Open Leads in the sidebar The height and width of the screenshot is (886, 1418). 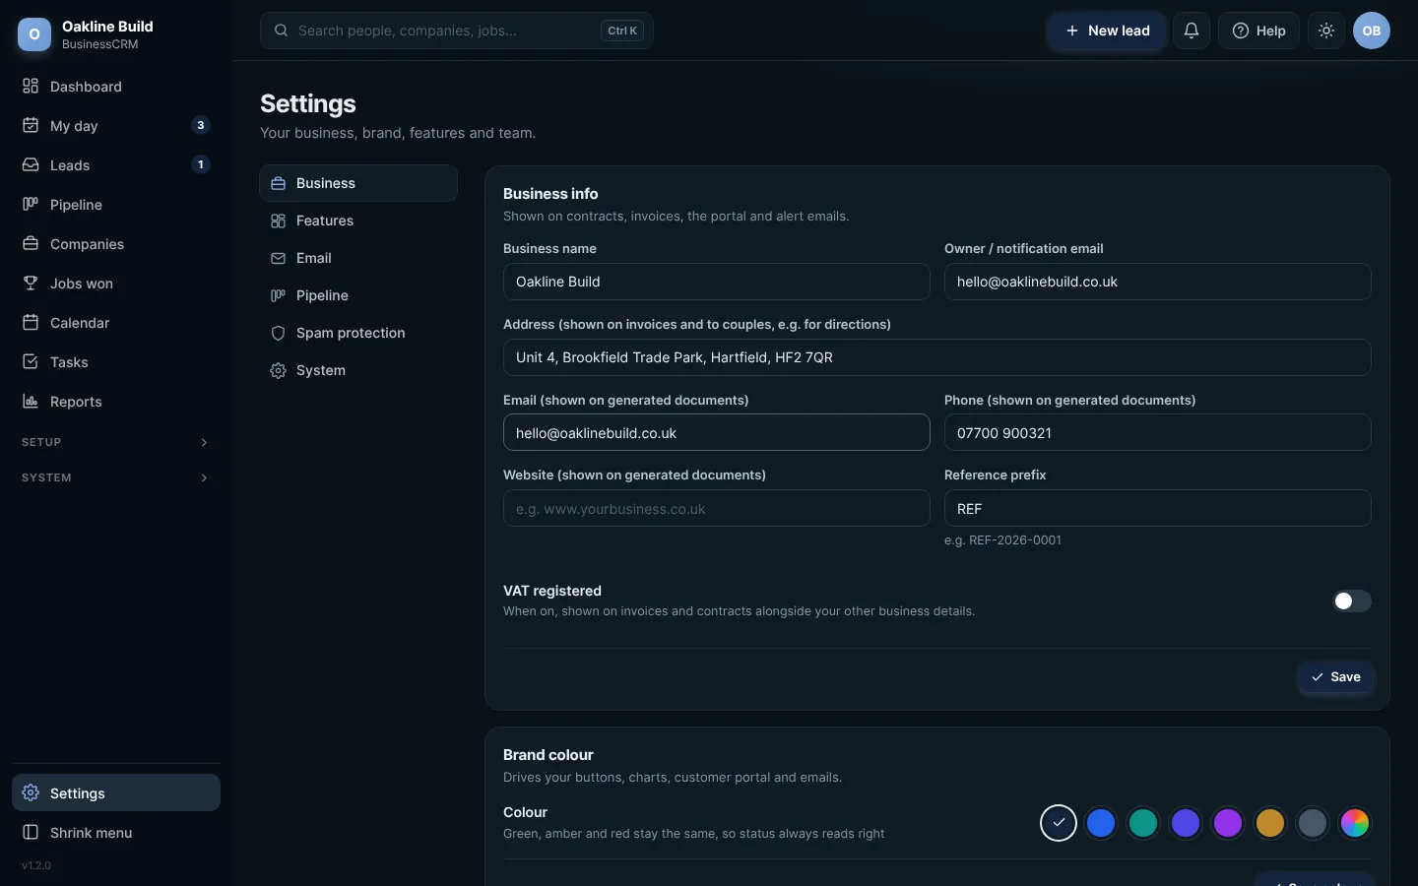point(116,164)
